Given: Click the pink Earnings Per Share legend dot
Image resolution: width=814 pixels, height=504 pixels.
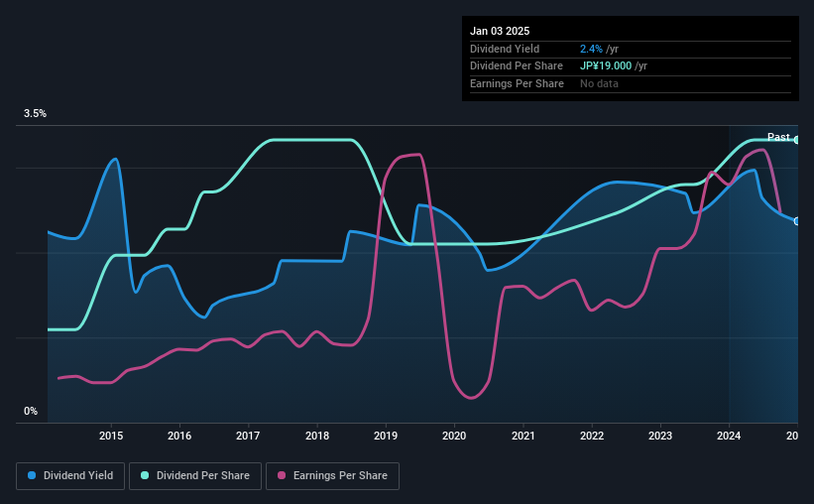Looking at the screenshot, I should 282,475.
